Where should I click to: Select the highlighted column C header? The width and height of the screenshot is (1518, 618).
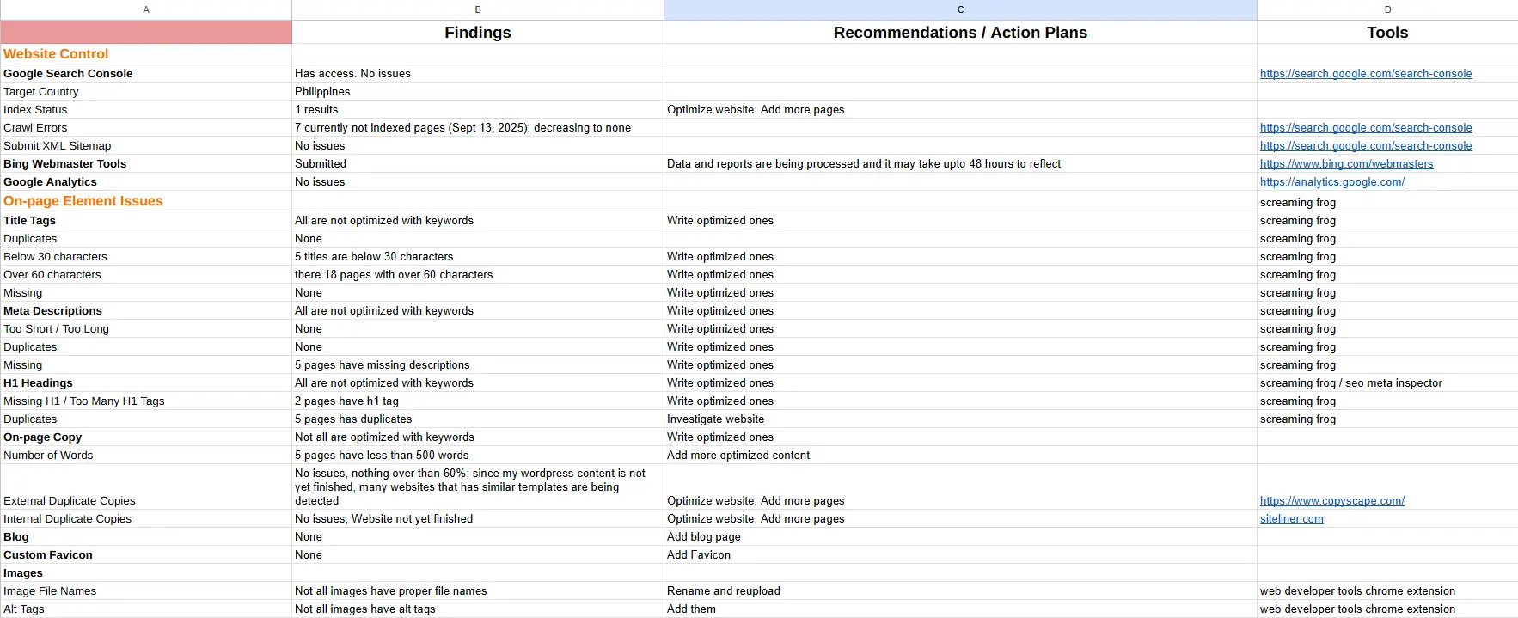[x=960, y=9]
